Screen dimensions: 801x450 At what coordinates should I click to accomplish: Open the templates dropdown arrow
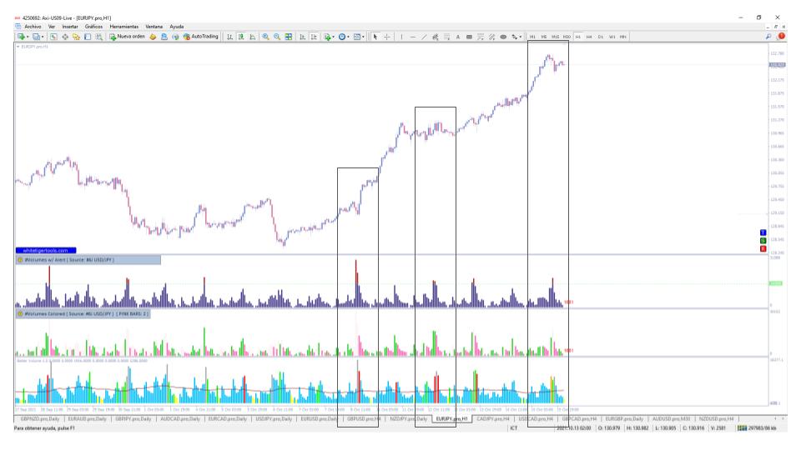point(363,37)
